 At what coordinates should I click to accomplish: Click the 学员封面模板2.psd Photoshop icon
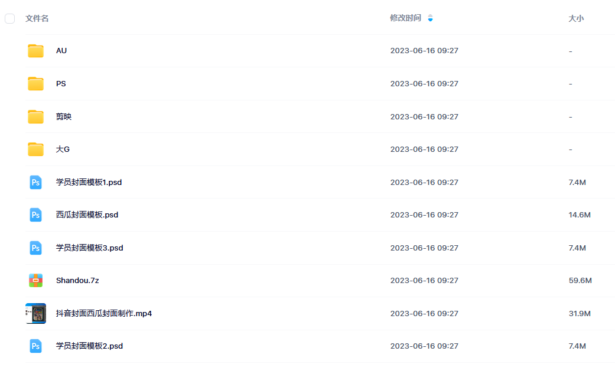tap(35, 346)
